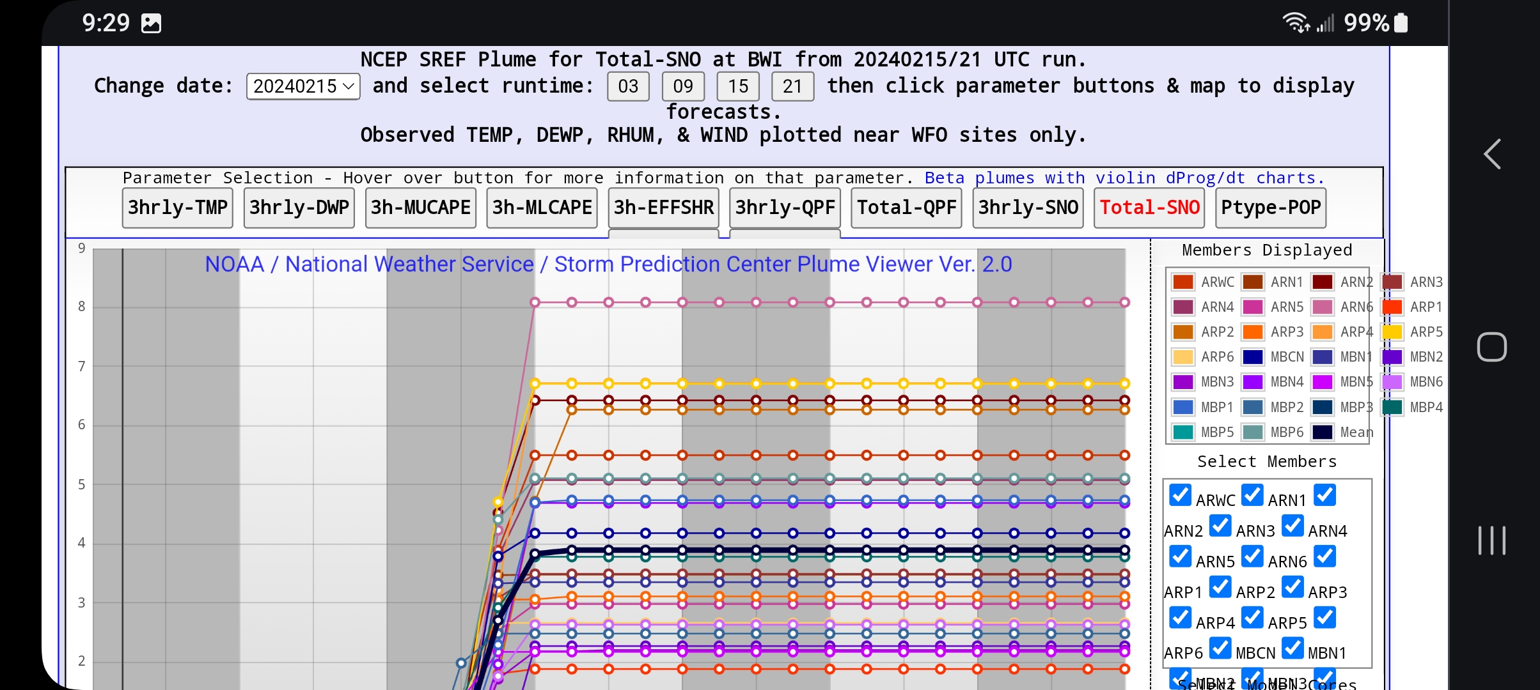
Task: Switch to the 3hrly-TMP parameter
Action: [x=178, y=208]
